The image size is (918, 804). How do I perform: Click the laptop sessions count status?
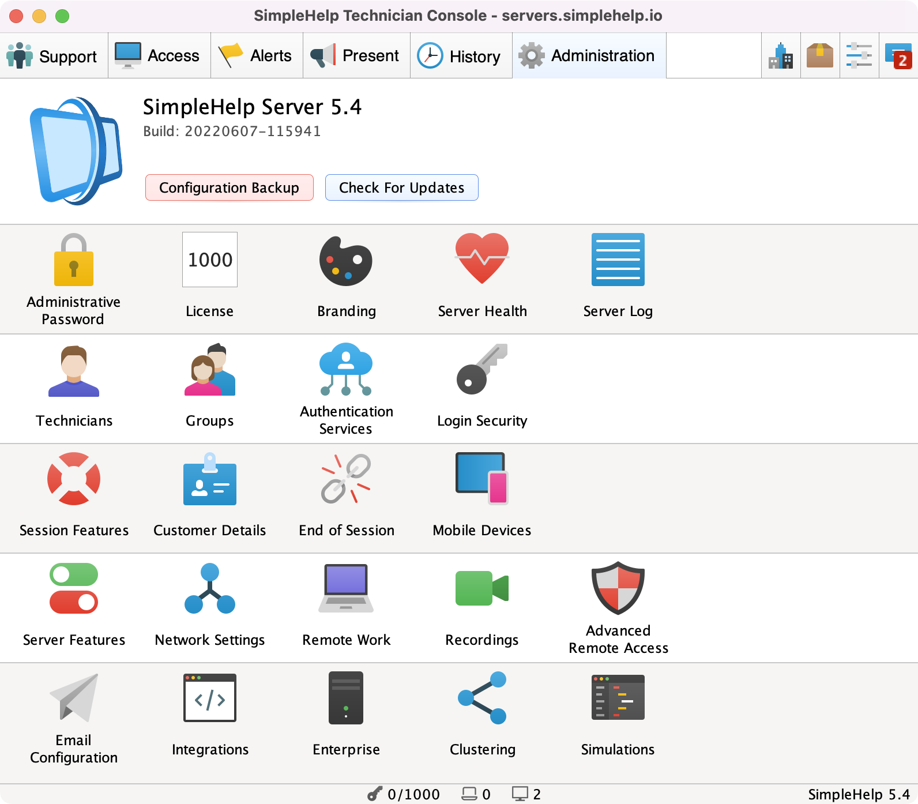tap(476, 794)
